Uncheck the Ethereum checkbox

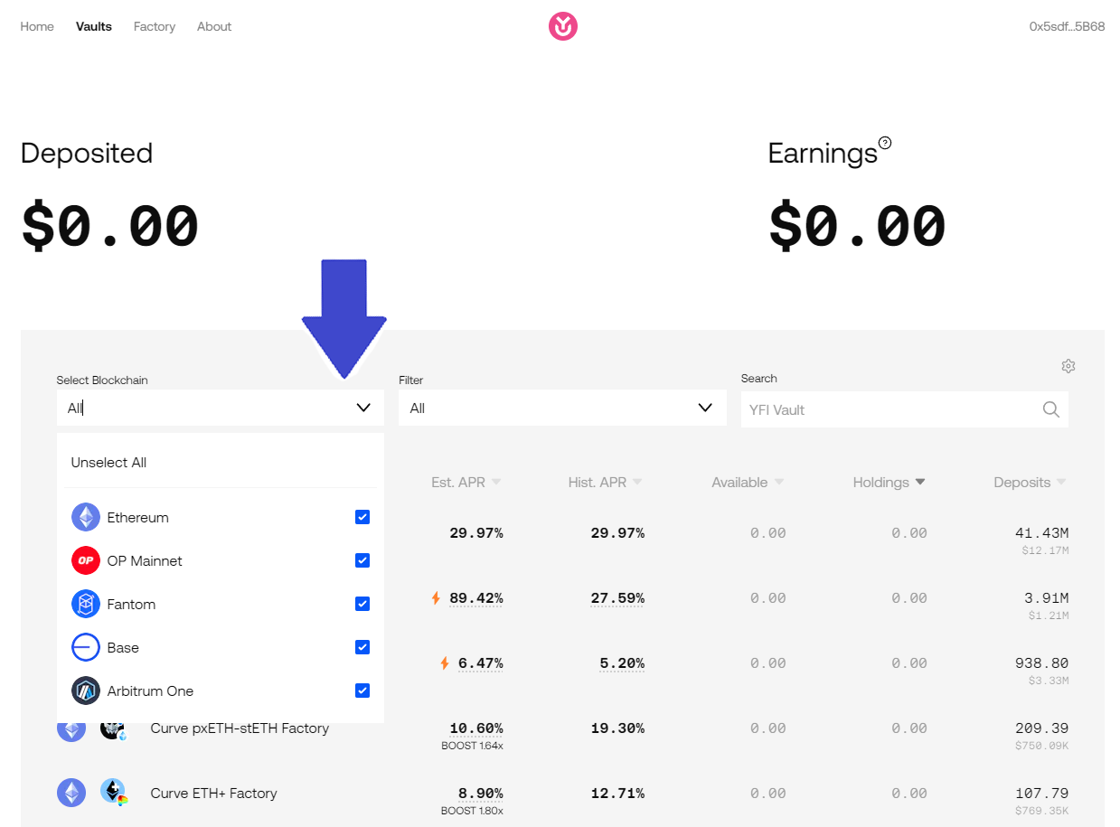click(362, 517)
